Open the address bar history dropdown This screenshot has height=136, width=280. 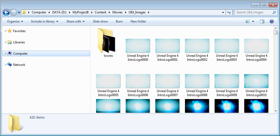pos(223,12)
